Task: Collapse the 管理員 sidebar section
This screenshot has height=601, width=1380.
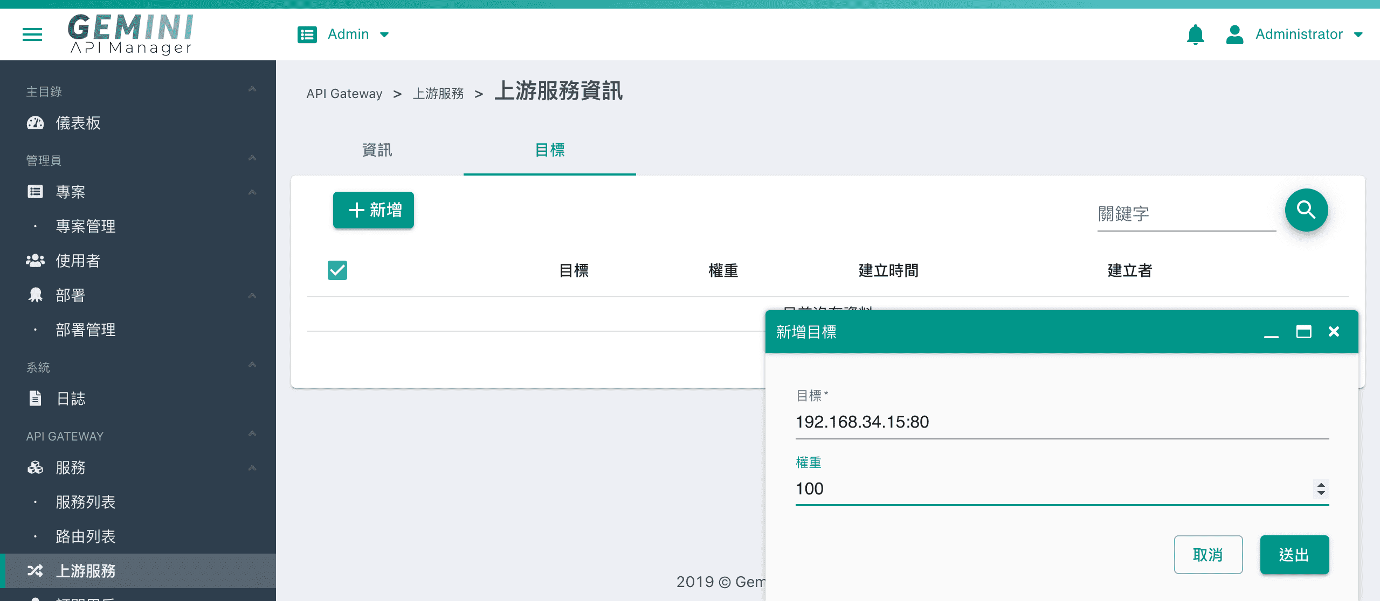Action: click(252, 158)
